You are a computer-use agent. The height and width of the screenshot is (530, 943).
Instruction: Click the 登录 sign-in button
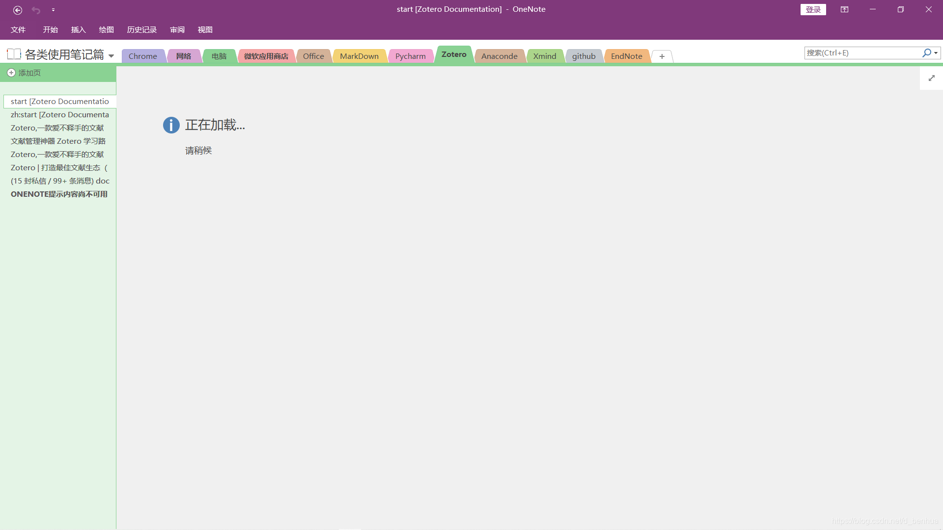click(x=813, y=9)
